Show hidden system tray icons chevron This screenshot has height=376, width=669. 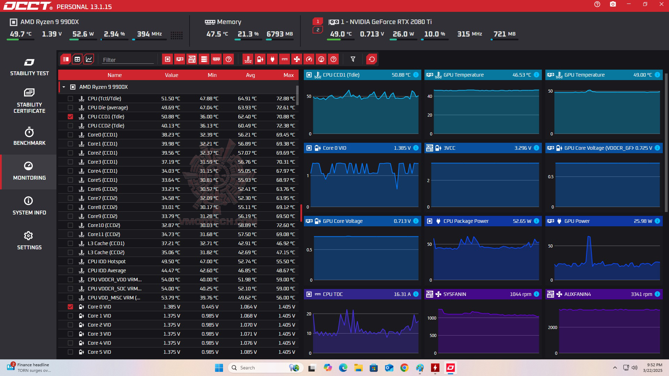tap(615, 368)
